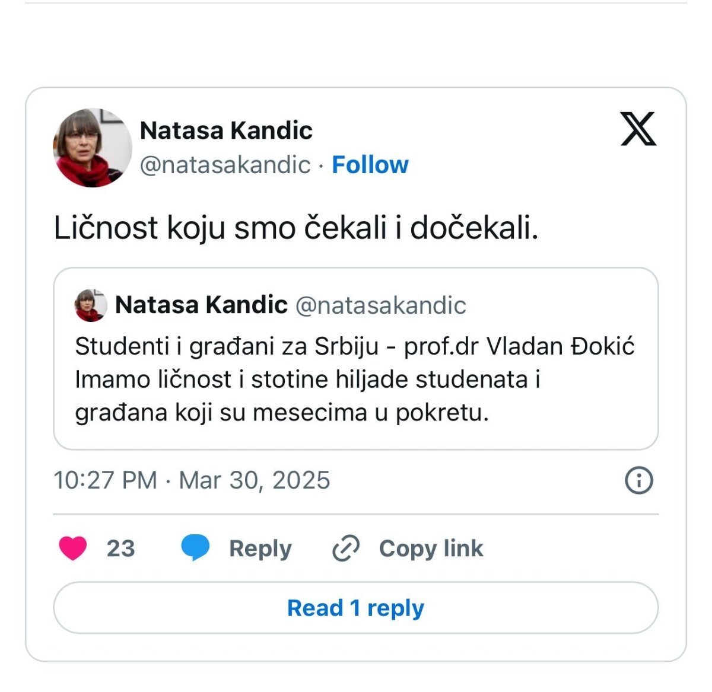Click the main tweet author name Natasa Kandic
The height and width of the screenshot is (692, 712).
click(226, 130)
